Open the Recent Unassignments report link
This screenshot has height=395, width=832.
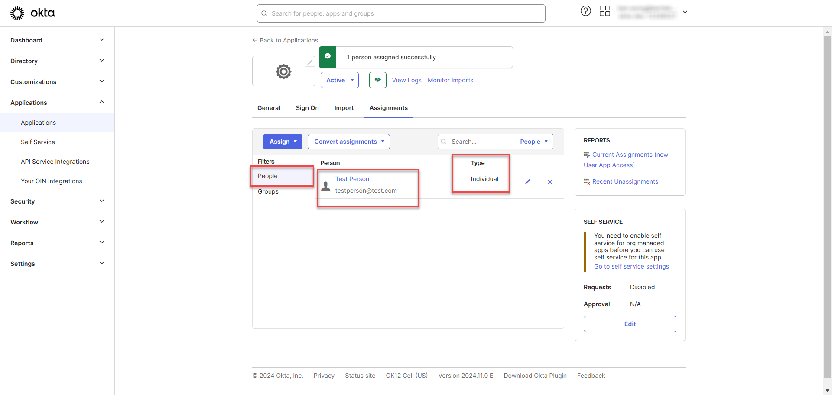[625, 181]
